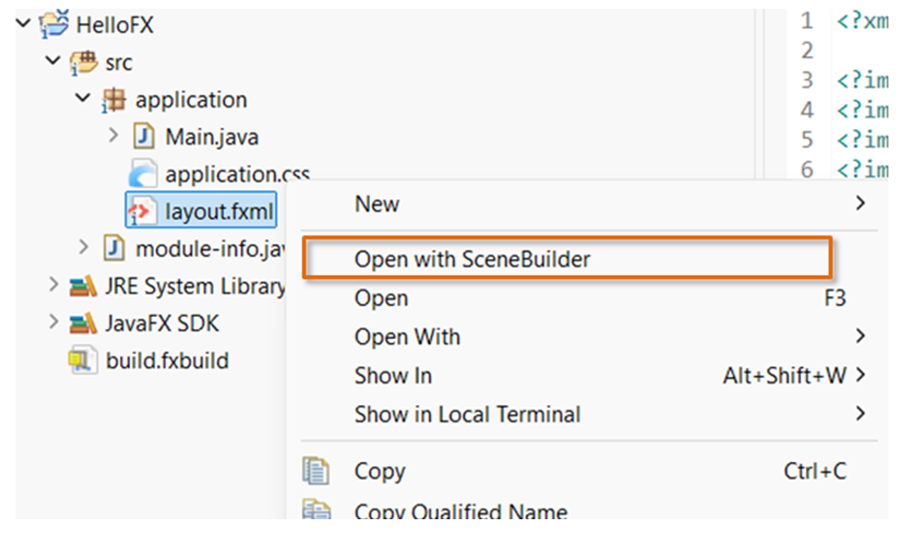Collapse the HelloFX project node

(x=21, y=23)
